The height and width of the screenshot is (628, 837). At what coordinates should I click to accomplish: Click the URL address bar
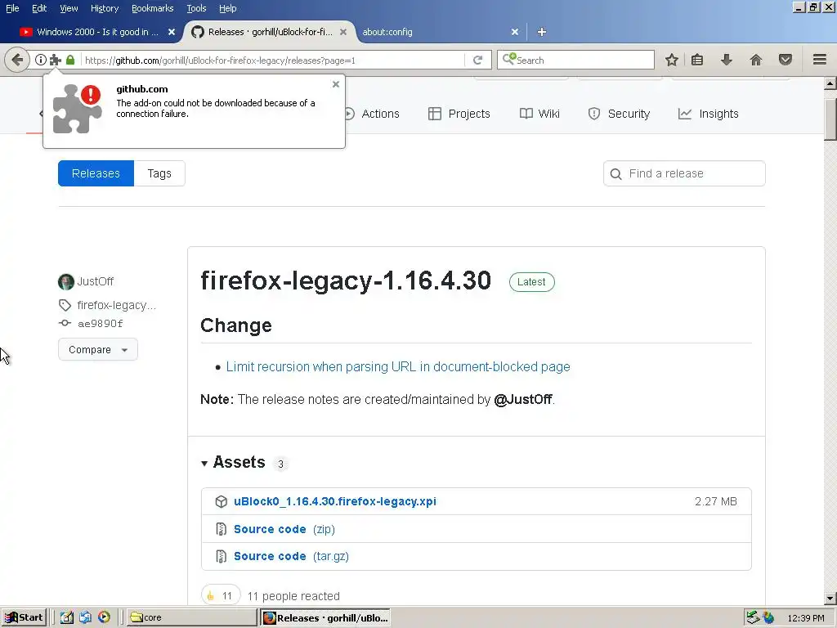click(272, 60)
